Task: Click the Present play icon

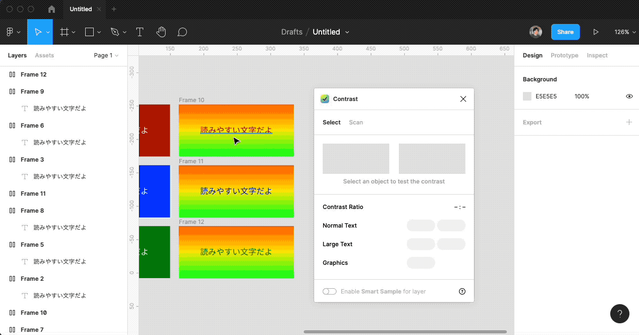Action: [596, 32]
